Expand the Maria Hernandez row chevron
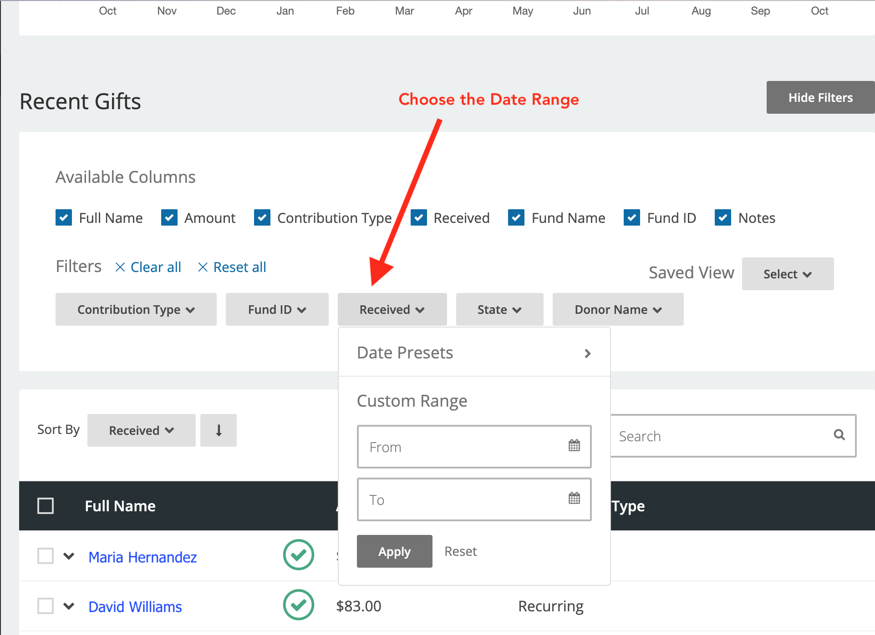The height and width of the screenshot is (635, 875). point(69,556)
